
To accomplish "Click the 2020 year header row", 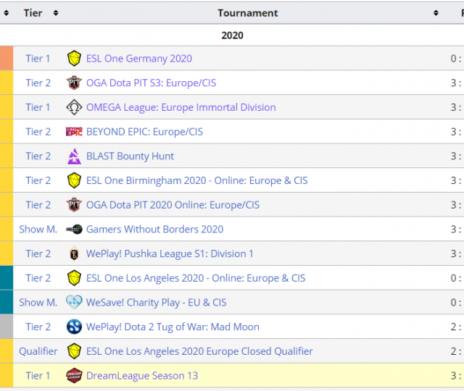I will point(232,35).
